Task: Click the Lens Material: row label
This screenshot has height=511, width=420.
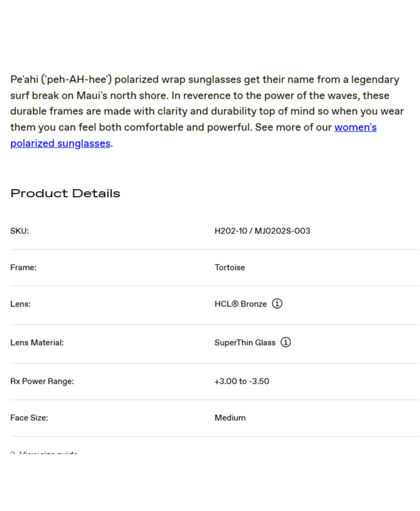Action: pyautogui.click(x=37, y=343)
